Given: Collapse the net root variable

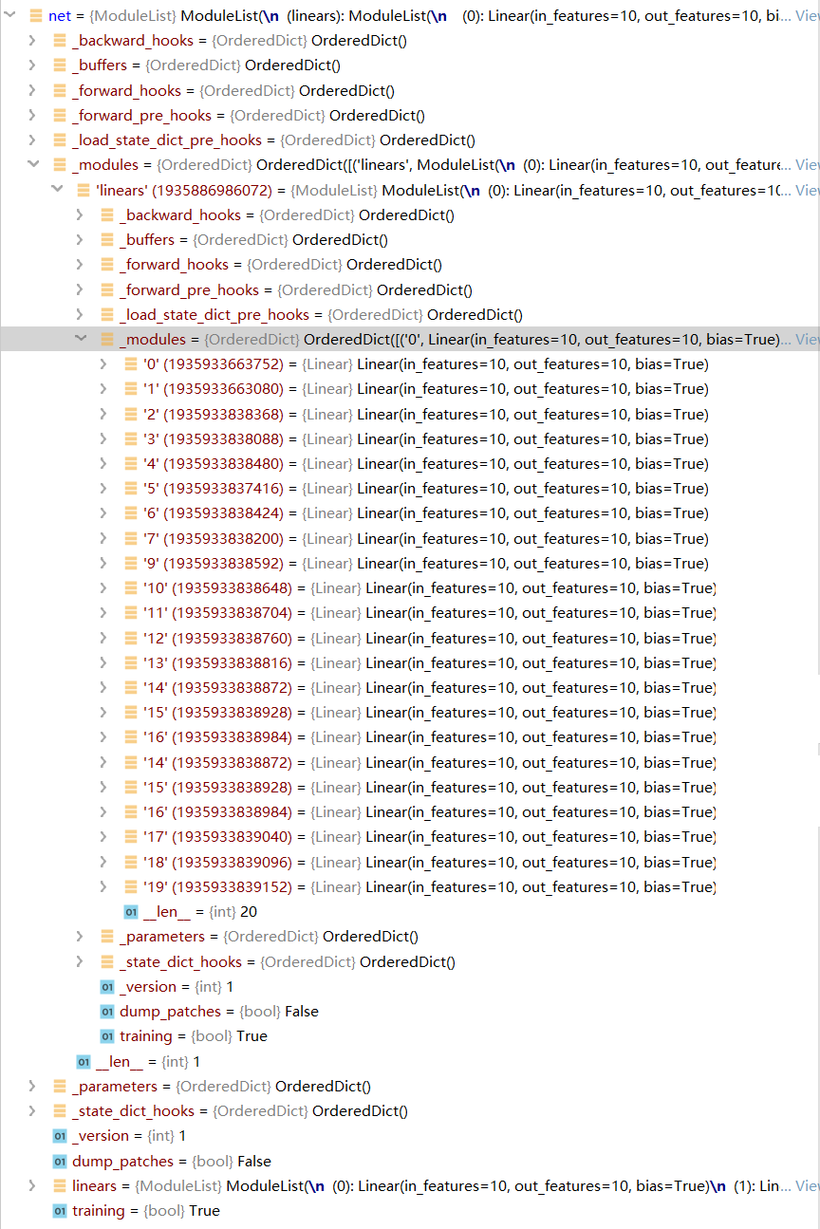Looking at the screenshot, I should (9, 16).
